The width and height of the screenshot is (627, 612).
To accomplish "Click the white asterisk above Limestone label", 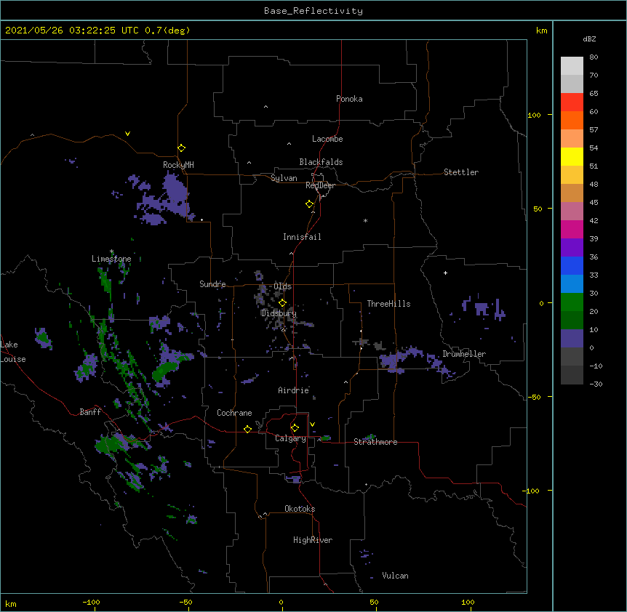I will pyautogui.click(x=111, y=251).
